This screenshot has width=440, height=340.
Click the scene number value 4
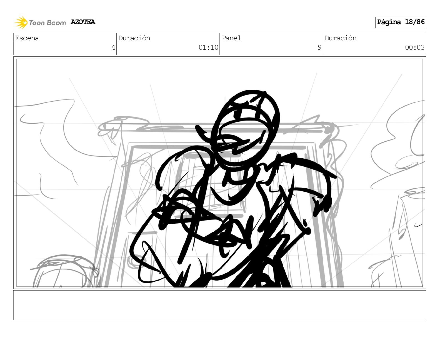point(113,47)
